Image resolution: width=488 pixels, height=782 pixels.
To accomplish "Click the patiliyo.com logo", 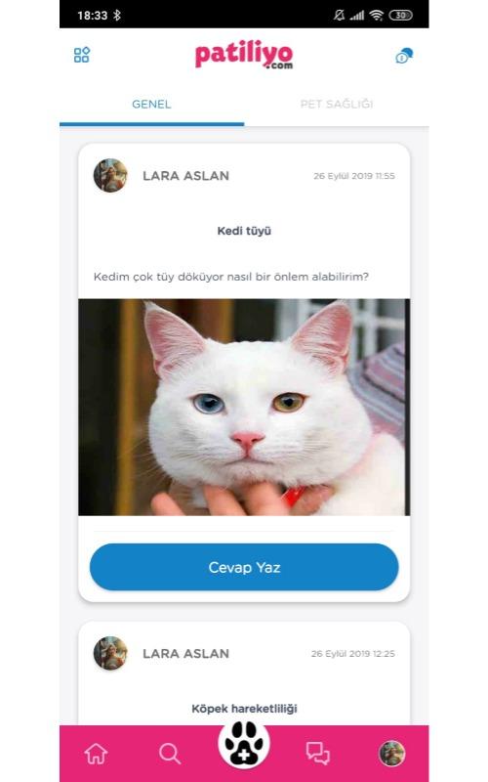I will (244, 55).
